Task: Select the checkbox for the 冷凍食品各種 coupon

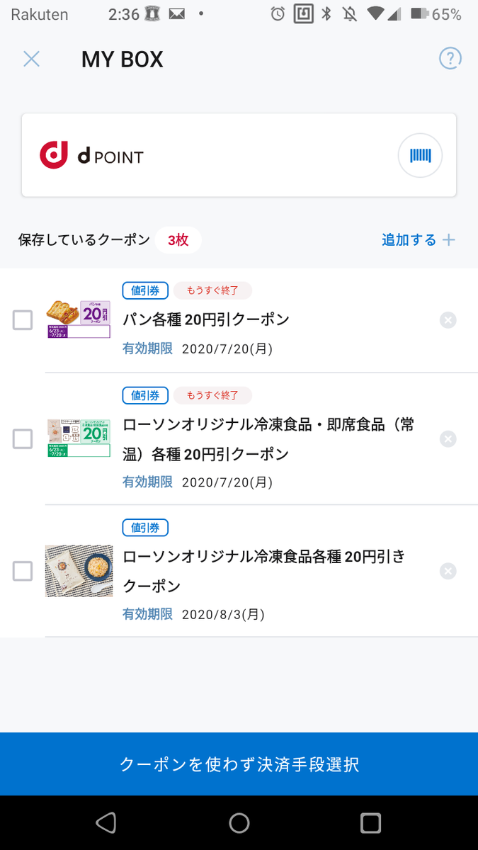Action: click(22, 570)
